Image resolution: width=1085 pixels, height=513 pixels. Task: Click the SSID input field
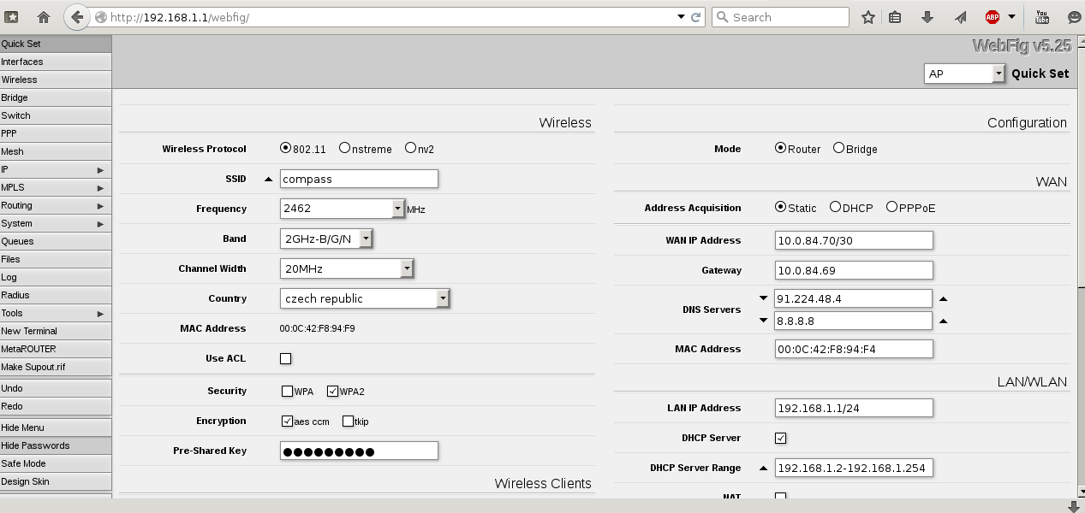tap(359, 179)
